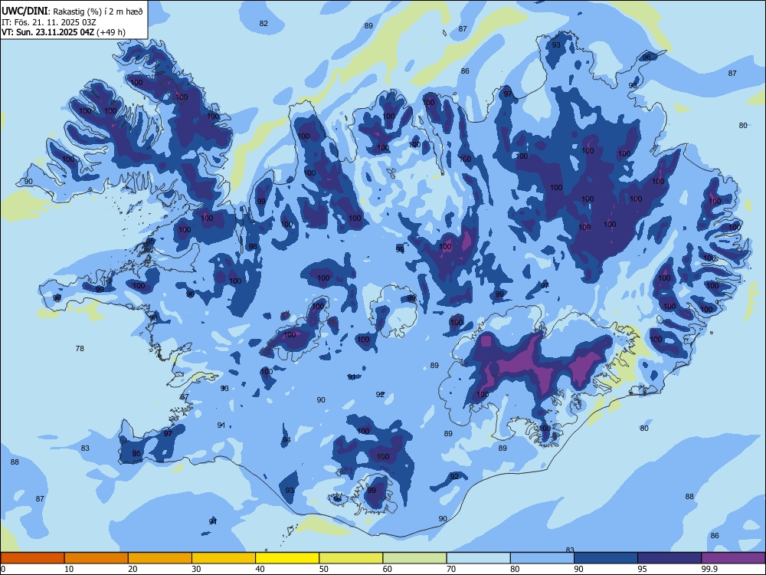Select the legend tick label '20'

[133, 569]
